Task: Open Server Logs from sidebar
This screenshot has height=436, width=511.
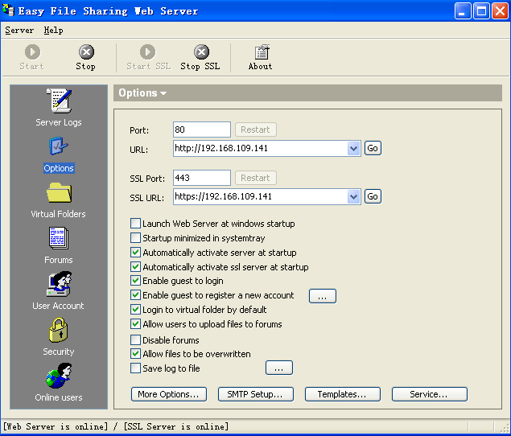Action: coord(59,101)
